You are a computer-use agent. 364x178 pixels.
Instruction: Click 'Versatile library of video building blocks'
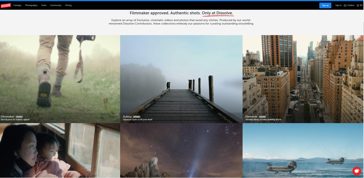tap(263, 120)
